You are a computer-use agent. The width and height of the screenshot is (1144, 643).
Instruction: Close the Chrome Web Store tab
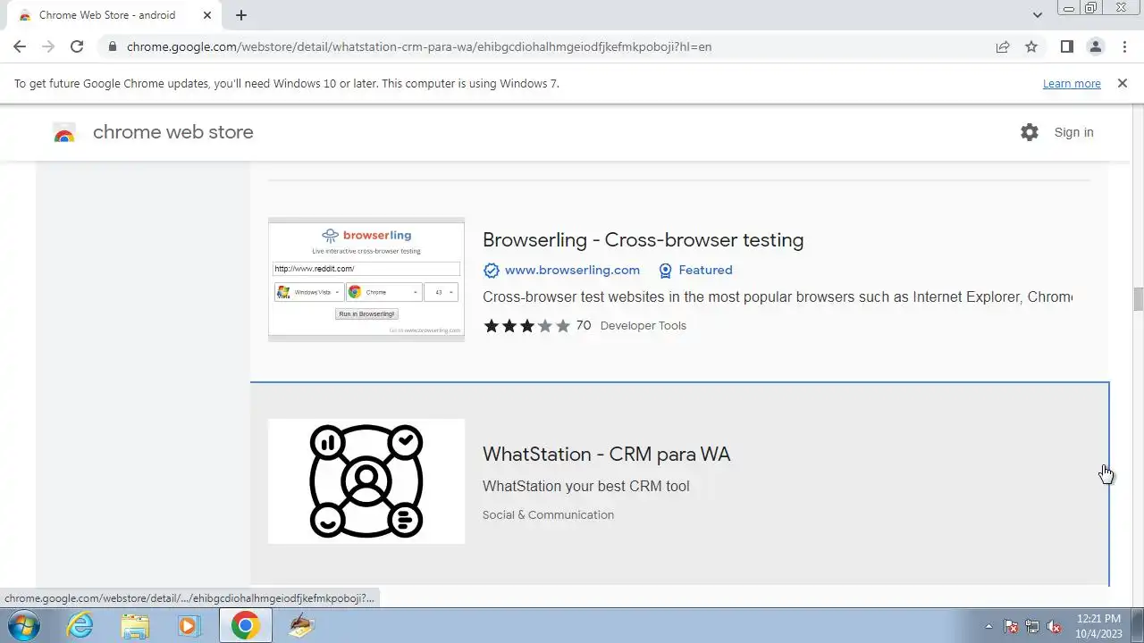point(206,15)
